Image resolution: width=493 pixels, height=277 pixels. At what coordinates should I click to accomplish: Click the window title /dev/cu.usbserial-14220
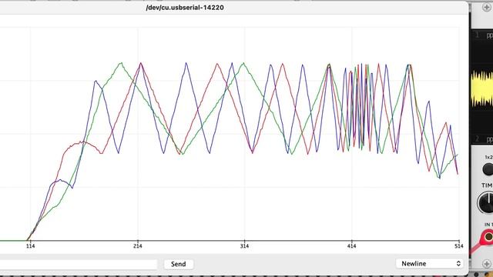point(185,8)
